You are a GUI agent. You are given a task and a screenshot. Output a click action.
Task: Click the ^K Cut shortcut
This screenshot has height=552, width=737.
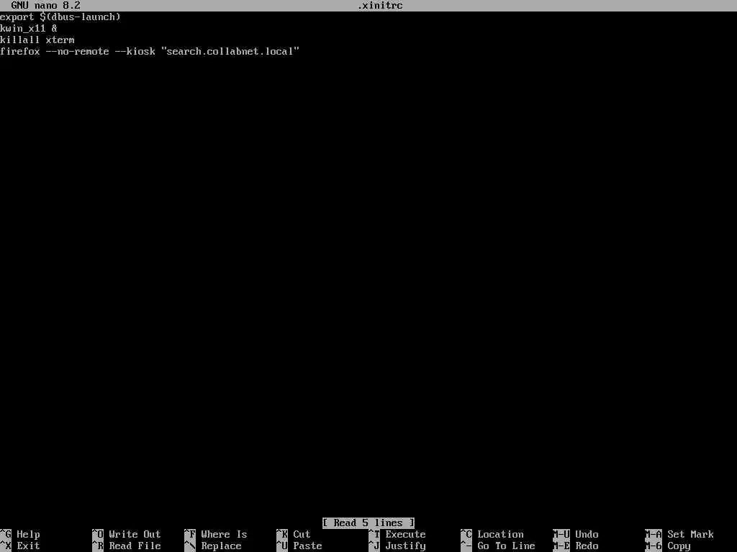[x=294, y=534]
